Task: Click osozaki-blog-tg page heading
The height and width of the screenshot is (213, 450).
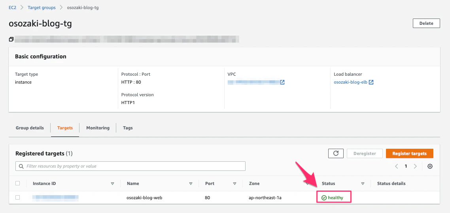Action: pos(40,24)
